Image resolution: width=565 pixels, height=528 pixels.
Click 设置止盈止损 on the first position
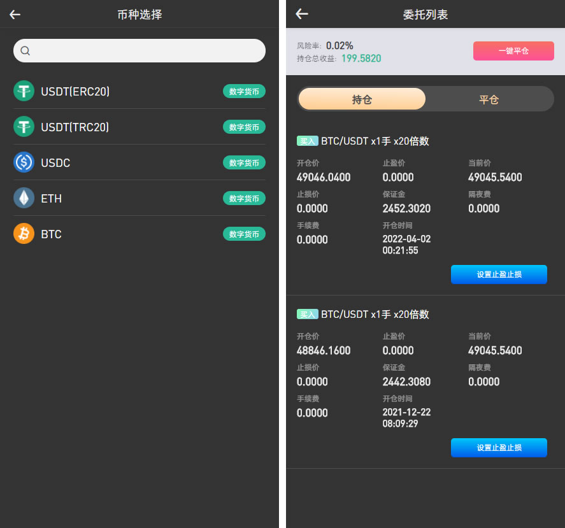coord(499,275)
